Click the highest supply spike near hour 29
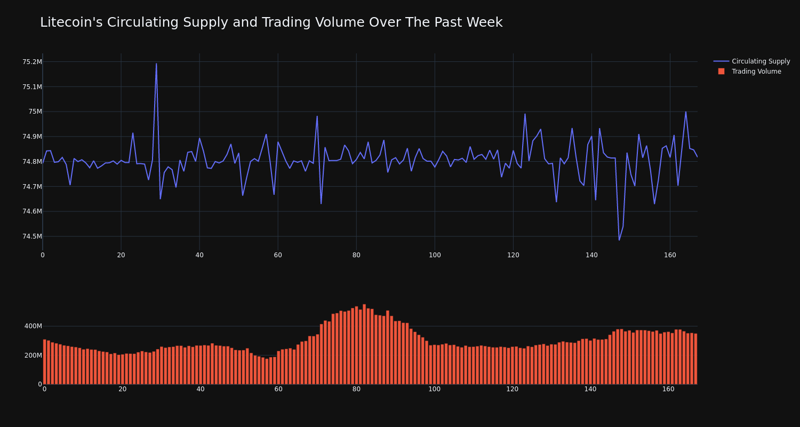800x427 pixels. coord(156,64)
